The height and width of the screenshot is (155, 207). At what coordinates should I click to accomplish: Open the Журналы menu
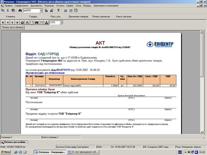(x=49, y=6)
